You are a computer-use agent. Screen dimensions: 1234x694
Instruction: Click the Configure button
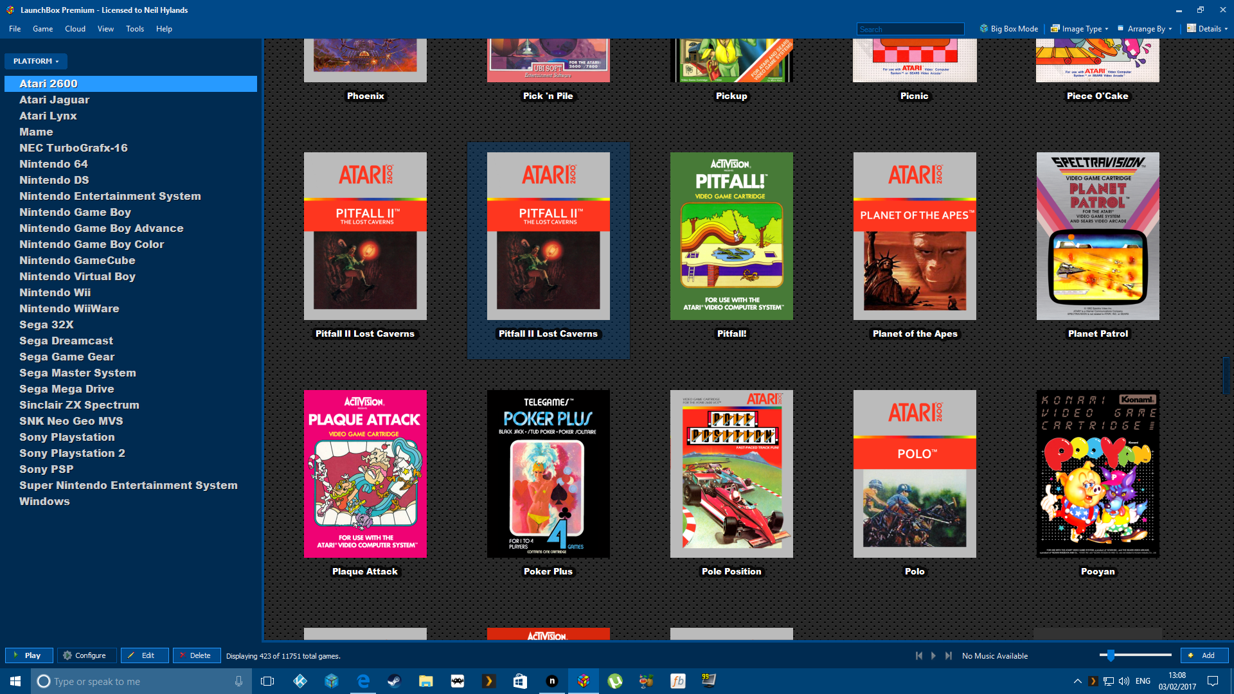(87, 655)
